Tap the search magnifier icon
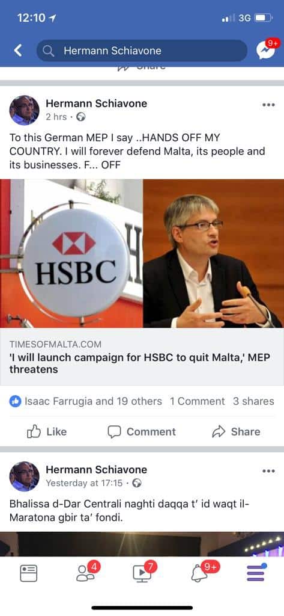Image resolution: width=284 pixels, height=616 pixels. point(48,51)
